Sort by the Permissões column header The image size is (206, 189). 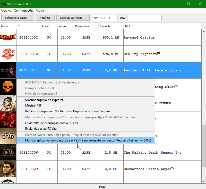86,26
